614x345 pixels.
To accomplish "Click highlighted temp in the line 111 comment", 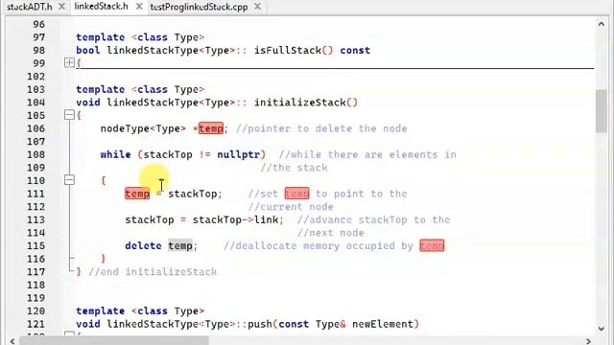I will point(296,194).
